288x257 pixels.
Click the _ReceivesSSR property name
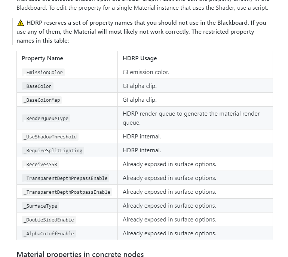coord(40,164)
